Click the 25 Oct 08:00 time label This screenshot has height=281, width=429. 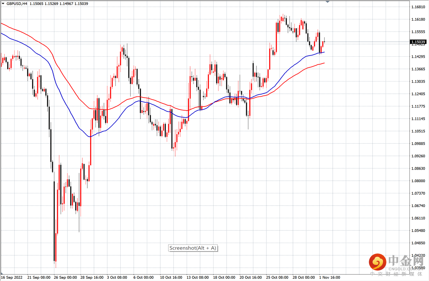[x=278, y=278]
